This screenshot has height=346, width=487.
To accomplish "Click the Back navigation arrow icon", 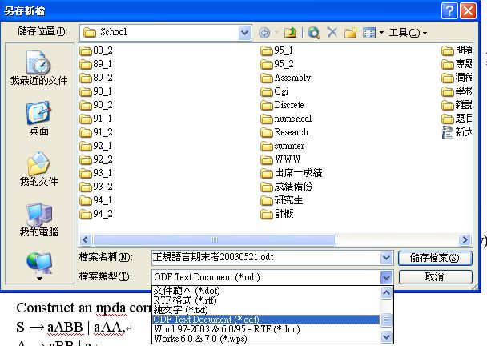I will [x=264, y=33].
